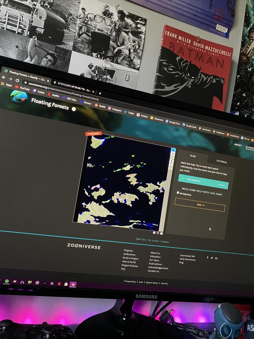Rotate the subject image

pyautogui.click(x=171, y=165)
